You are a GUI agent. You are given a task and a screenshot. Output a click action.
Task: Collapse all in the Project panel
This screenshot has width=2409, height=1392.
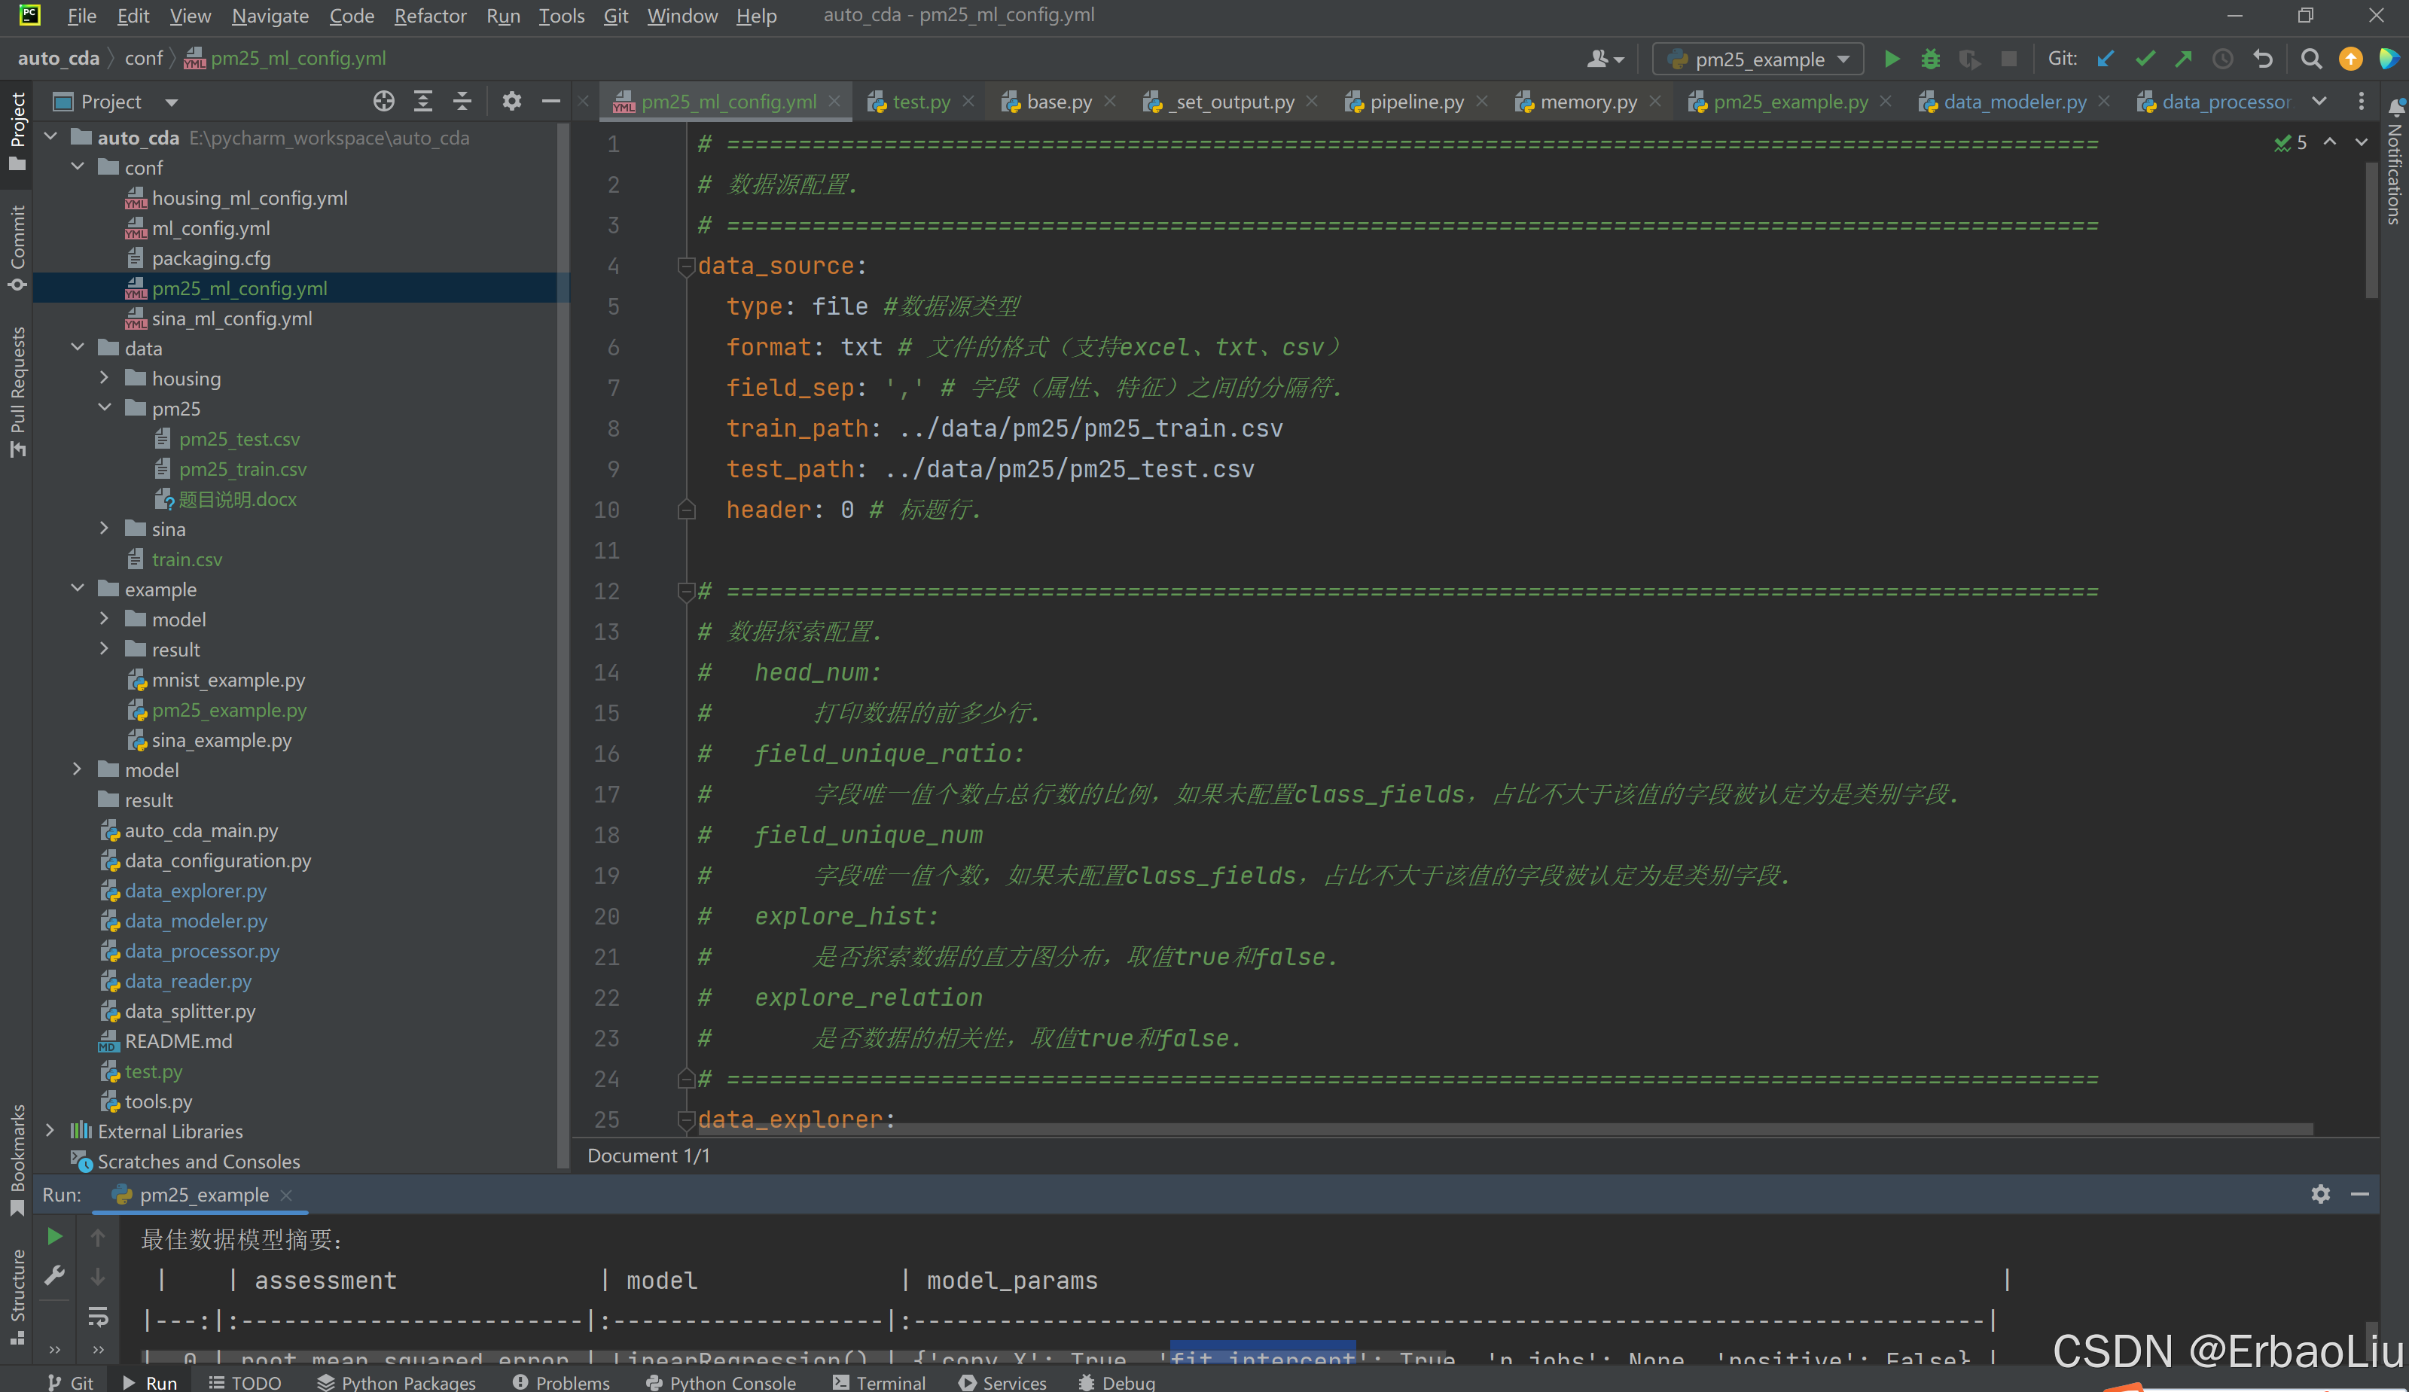[462, 102]
